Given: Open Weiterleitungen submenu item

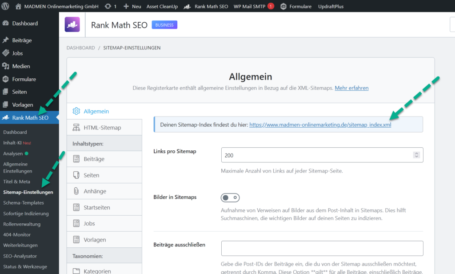Looking at the screenshot, I should [20, 245].
